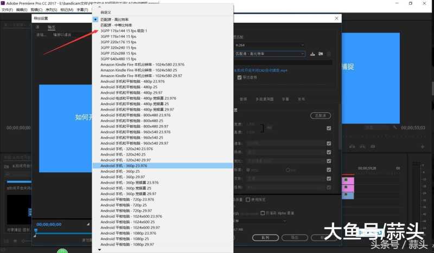The height and width of the screenshot is (253, 434).
Task: Switch to the 多路复用器 tab
Action: point(265,99)
